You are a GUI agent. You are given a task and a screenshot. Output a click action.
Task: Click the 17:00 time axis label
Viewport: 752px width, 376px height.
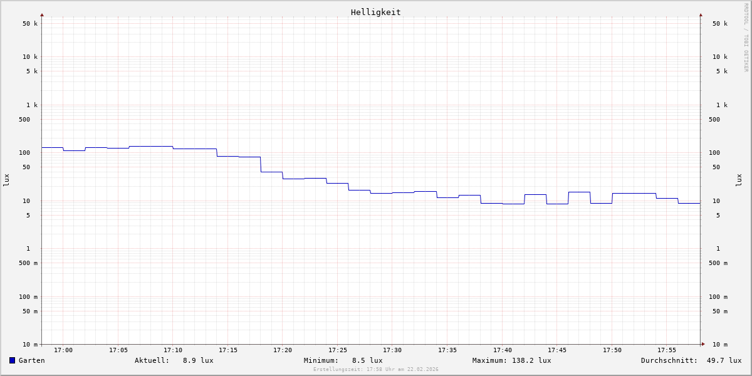pos(63,350)
